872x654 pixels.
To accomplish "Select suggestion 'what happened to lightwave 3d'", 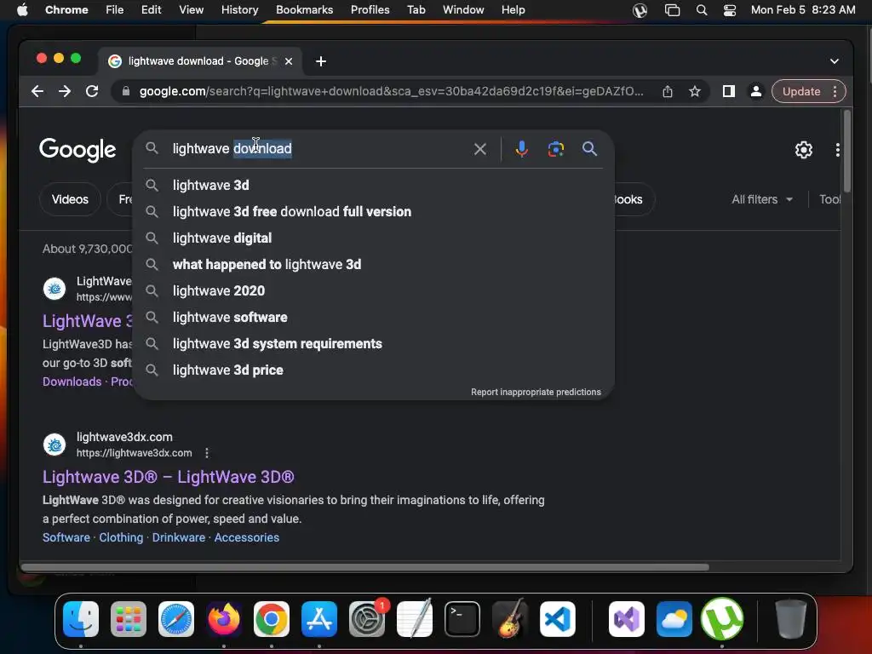I will click(373, 265).
